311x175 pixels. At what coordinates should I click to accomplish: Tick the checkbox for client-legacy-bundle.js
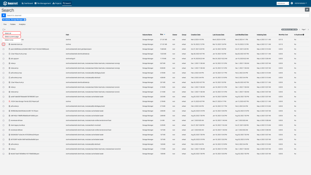pos(4,125)
